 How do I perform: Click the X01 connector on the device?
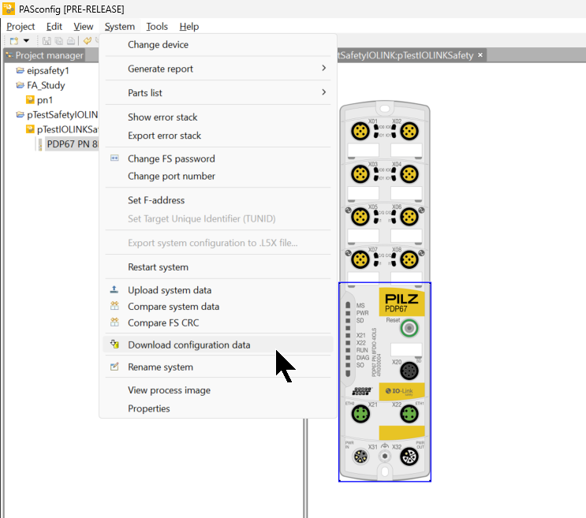pyautogui.click(x=360, y=131)
